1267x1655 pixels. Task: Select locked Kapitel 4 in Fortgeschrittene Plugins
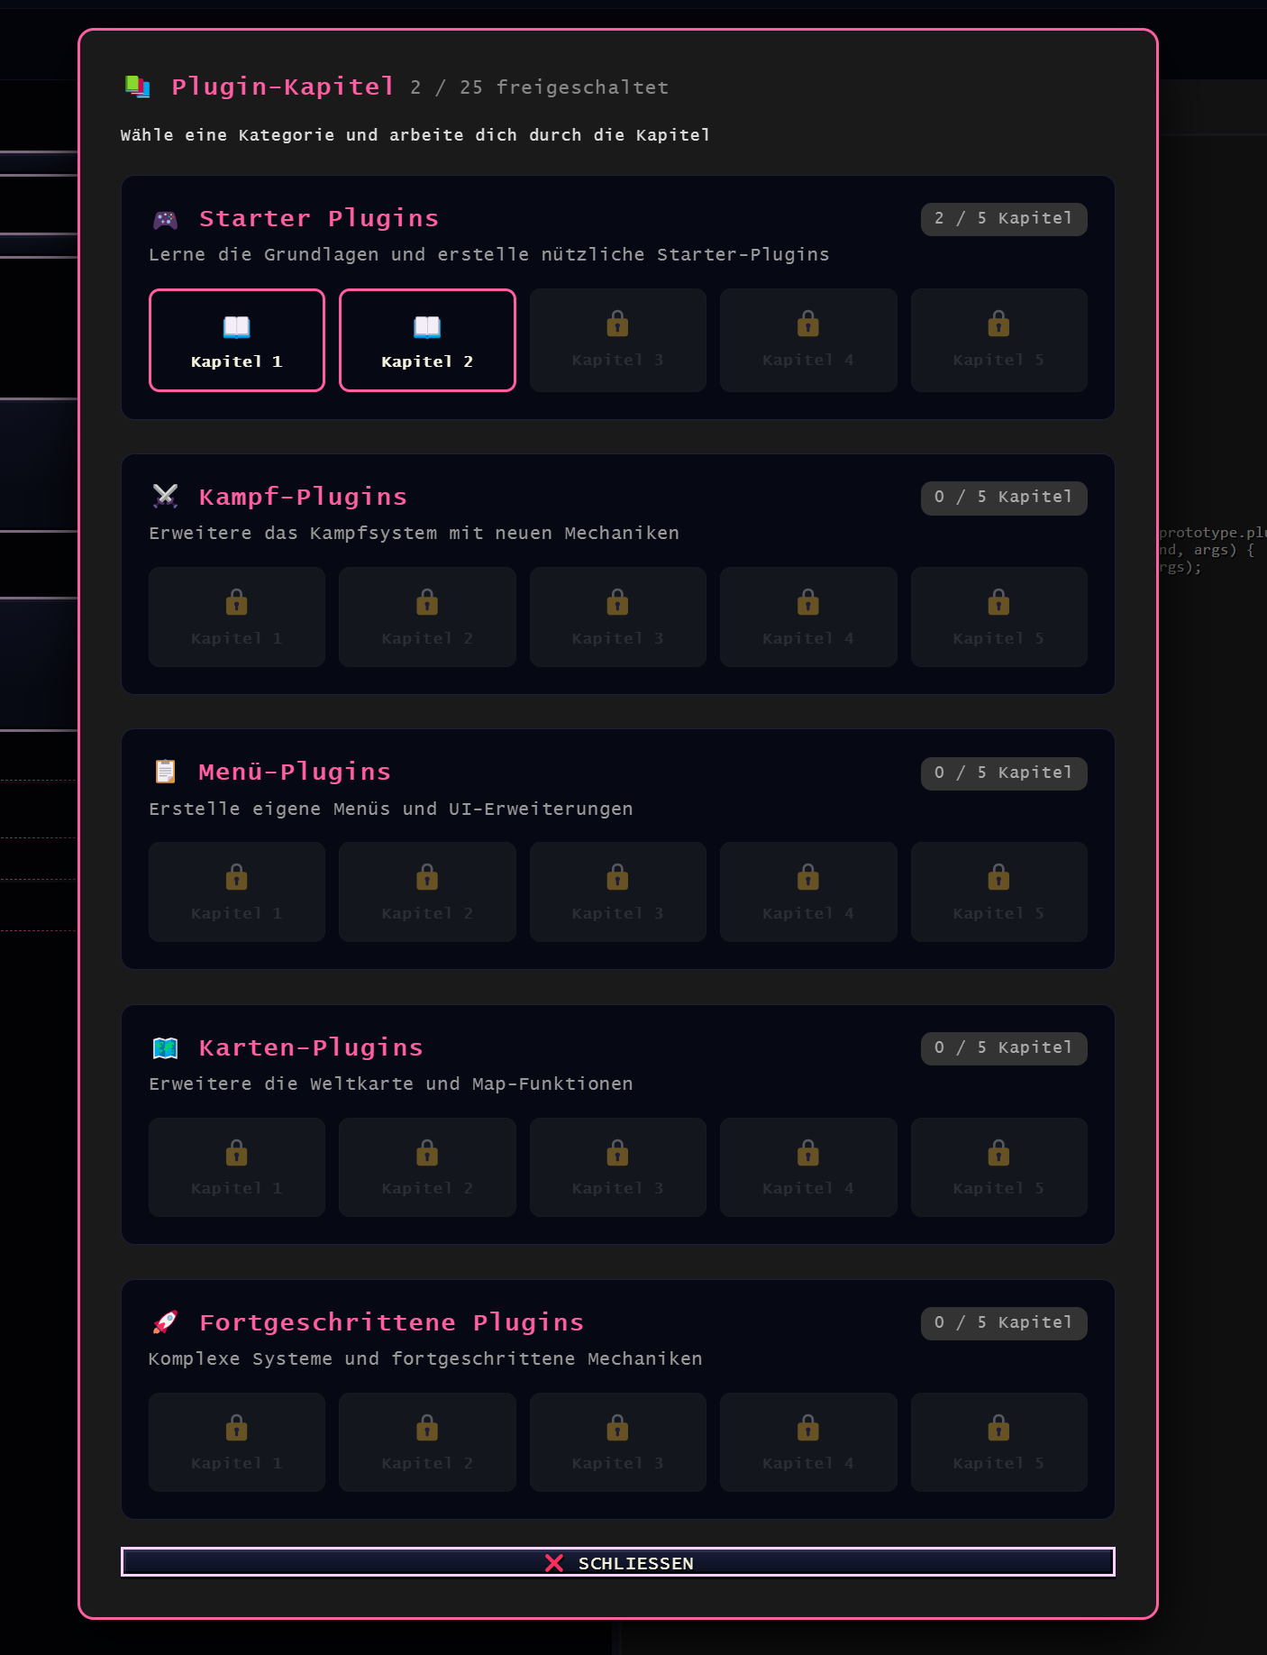click(x=807, y=1442)
